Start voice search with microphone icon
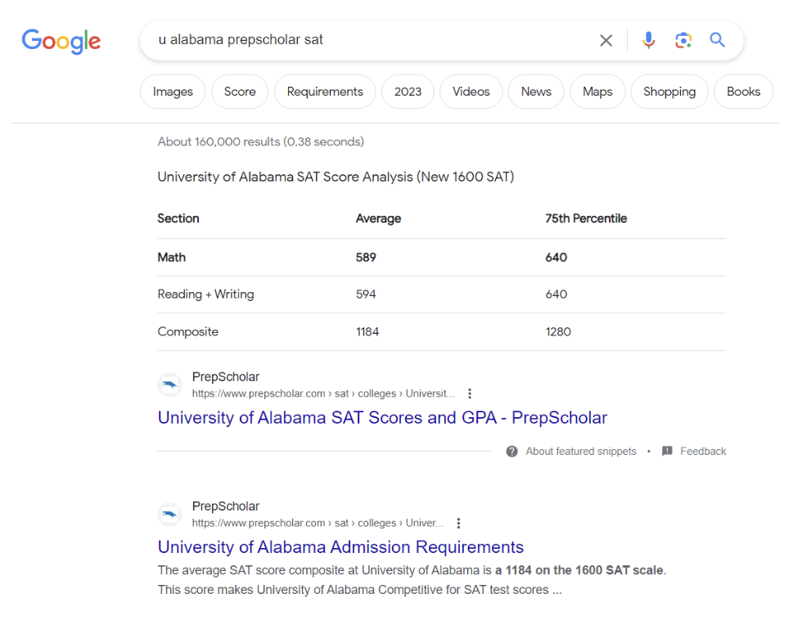Viewport: 802px width, 643px height. (648, 40)
